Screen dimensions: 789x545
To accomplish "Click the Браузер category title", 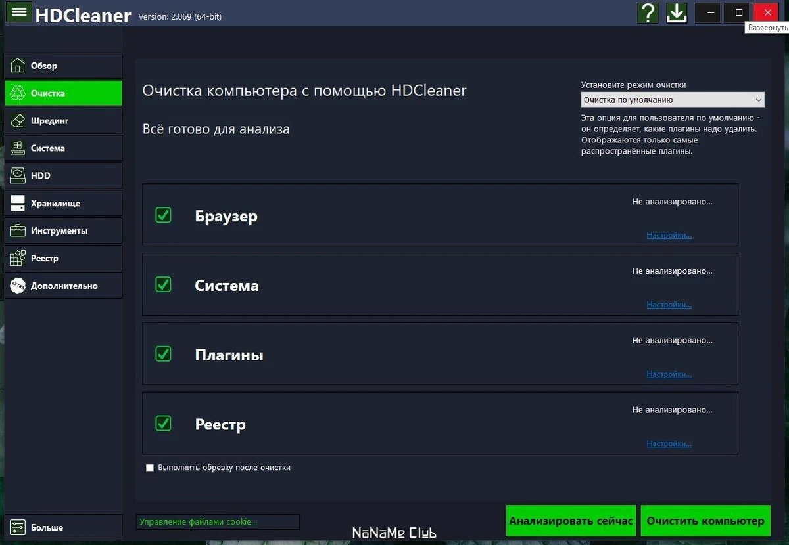I will click(226, 216).
